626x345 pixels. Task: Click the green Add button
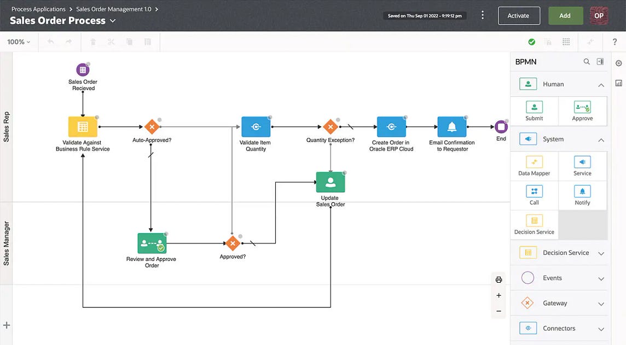[x=565, y=15]
